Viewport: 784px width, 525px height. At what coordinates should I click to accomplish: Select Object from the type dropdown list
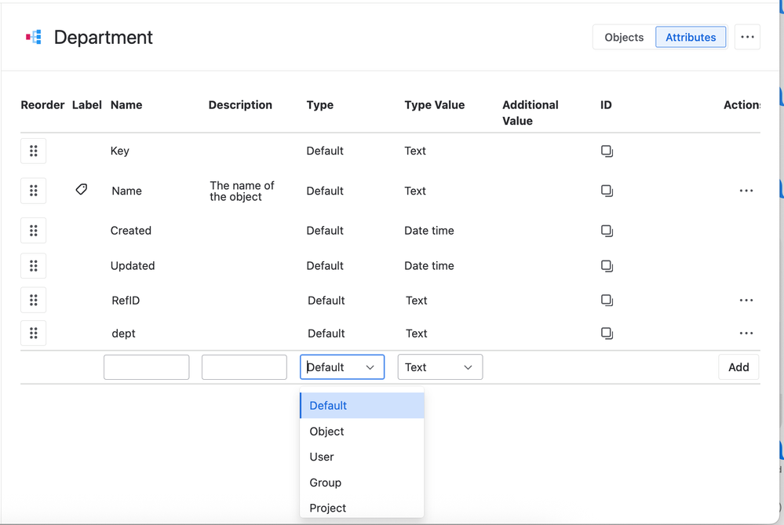click(327, 432)
